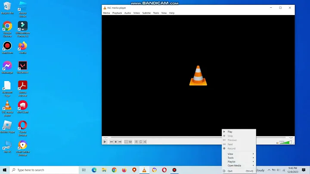Image resolution: width=310 pixels, height=174 pixels.
Task: Open Firefox desktop icon
Action: point(22,48)
